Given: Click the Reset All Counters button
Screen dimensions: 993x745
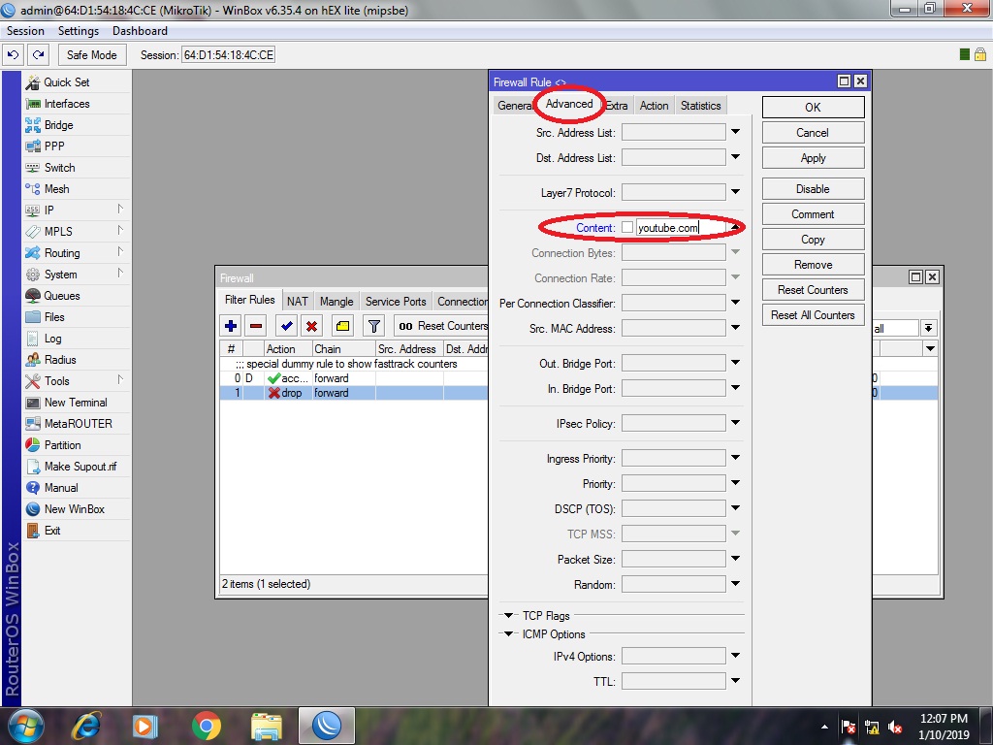Looking at the screenshot, I should [x=814, y=315].
